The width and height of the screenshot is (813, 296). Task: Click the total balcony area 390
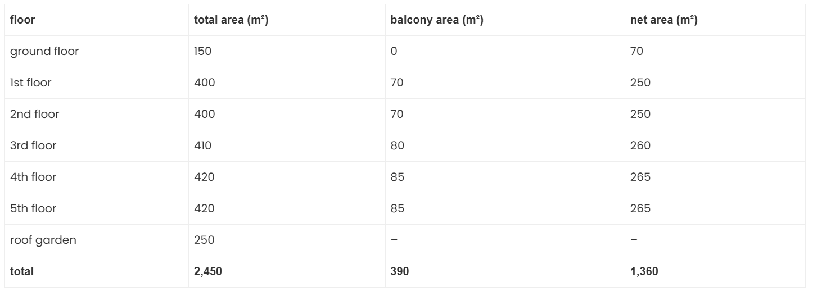tap(400, 272)
